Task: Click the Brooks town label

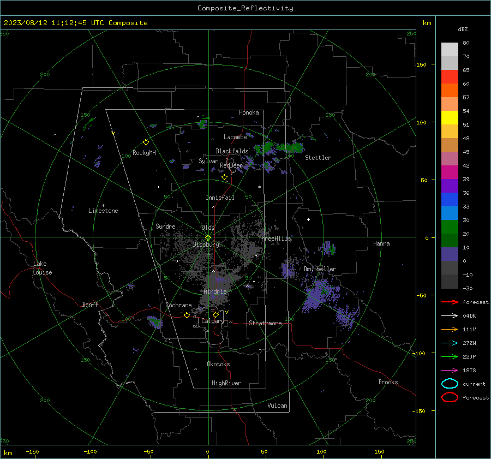Action: pyautogui.click(x=388, y=382)
